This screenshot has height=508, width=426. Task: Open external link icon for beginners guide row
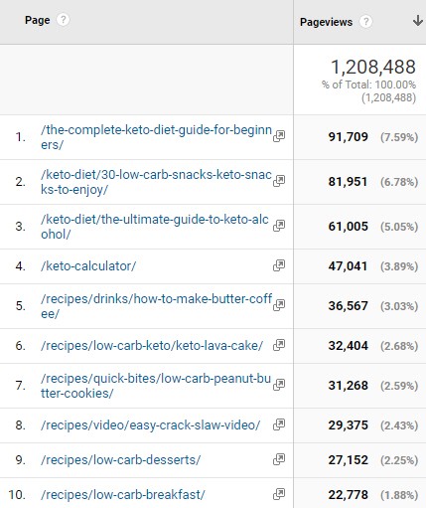pos(279,136)
